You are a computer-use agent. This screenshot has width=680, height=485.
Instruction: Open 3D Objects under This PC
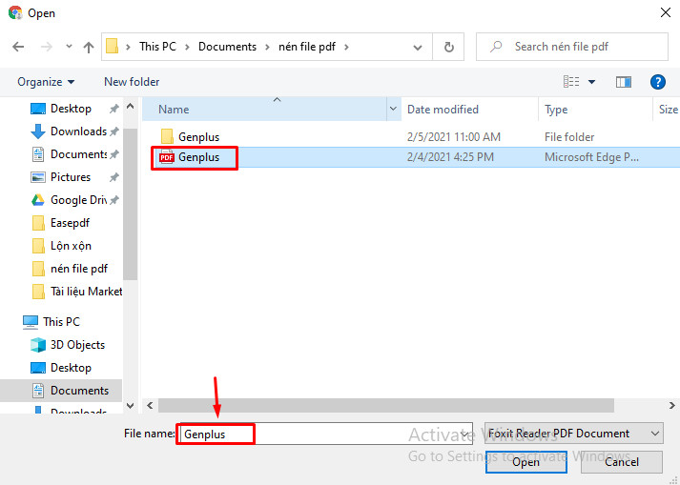[68, 345]
